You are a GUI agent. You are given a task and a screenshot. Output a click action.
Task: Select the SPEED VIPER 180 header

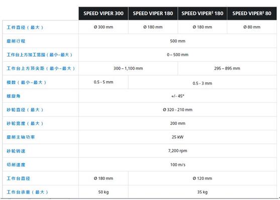tap(153, 14)
